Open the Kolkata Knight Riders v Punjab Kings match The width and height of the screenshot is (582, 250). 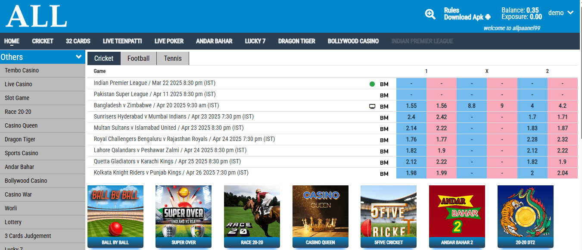[x=168, y=172]
